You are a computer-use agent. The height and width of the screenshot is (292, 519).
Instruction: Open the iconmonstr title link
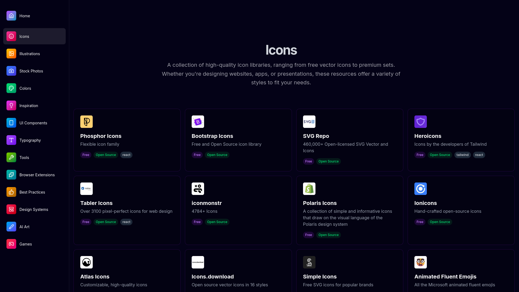pos(207,203)
